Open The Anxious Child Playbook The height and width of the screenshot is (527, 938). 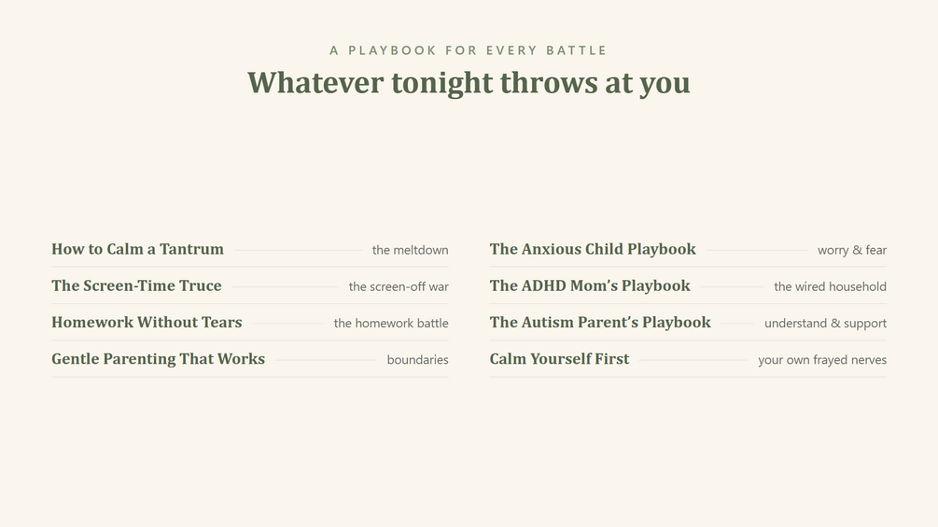tap(593, 249)
